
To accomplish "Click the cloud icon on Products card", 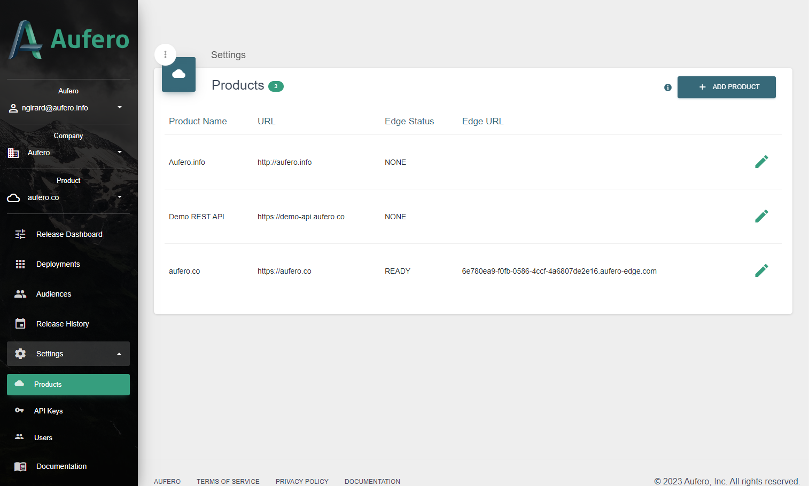I will click(x=178, y=74).
